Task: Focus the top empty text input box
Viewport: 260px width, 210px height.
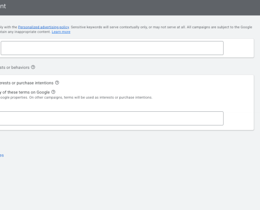Action: [x=112, y=48]
